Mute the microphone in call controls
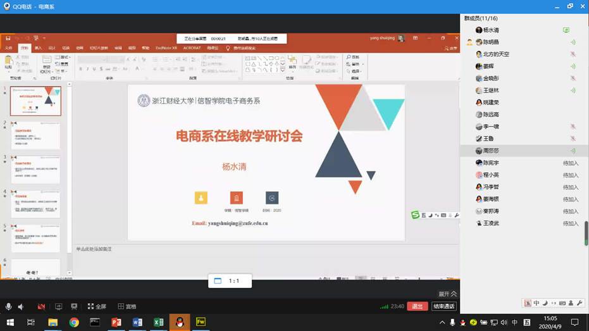Viewport: 589px width, 331px height. [x=8, y=306]
